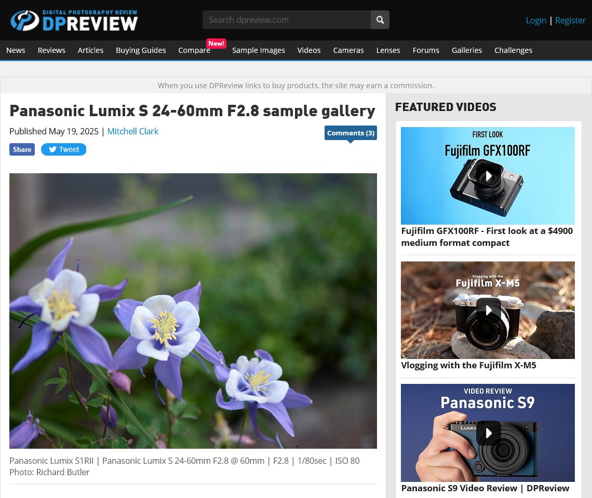Open the columbine flower sample photo
The width and height of the screenshot is (592, 498).
click(x=193, y=311)
